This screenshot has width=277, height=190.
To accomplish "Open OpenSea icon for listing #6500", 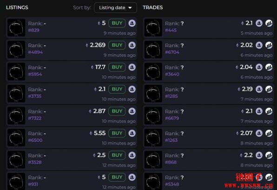I will click(132, 133).
